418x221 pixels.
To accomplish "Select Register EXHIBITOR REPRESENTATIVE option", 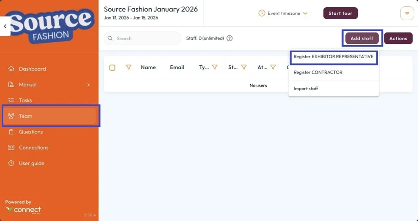I will (333, 57).
